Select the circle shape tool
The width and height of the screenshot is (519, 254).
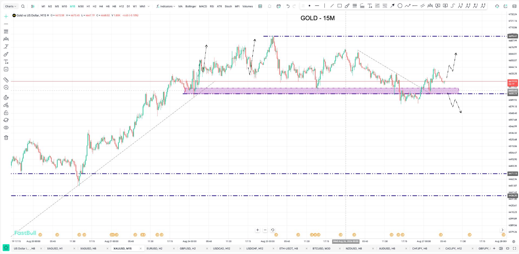click(400, 6)
